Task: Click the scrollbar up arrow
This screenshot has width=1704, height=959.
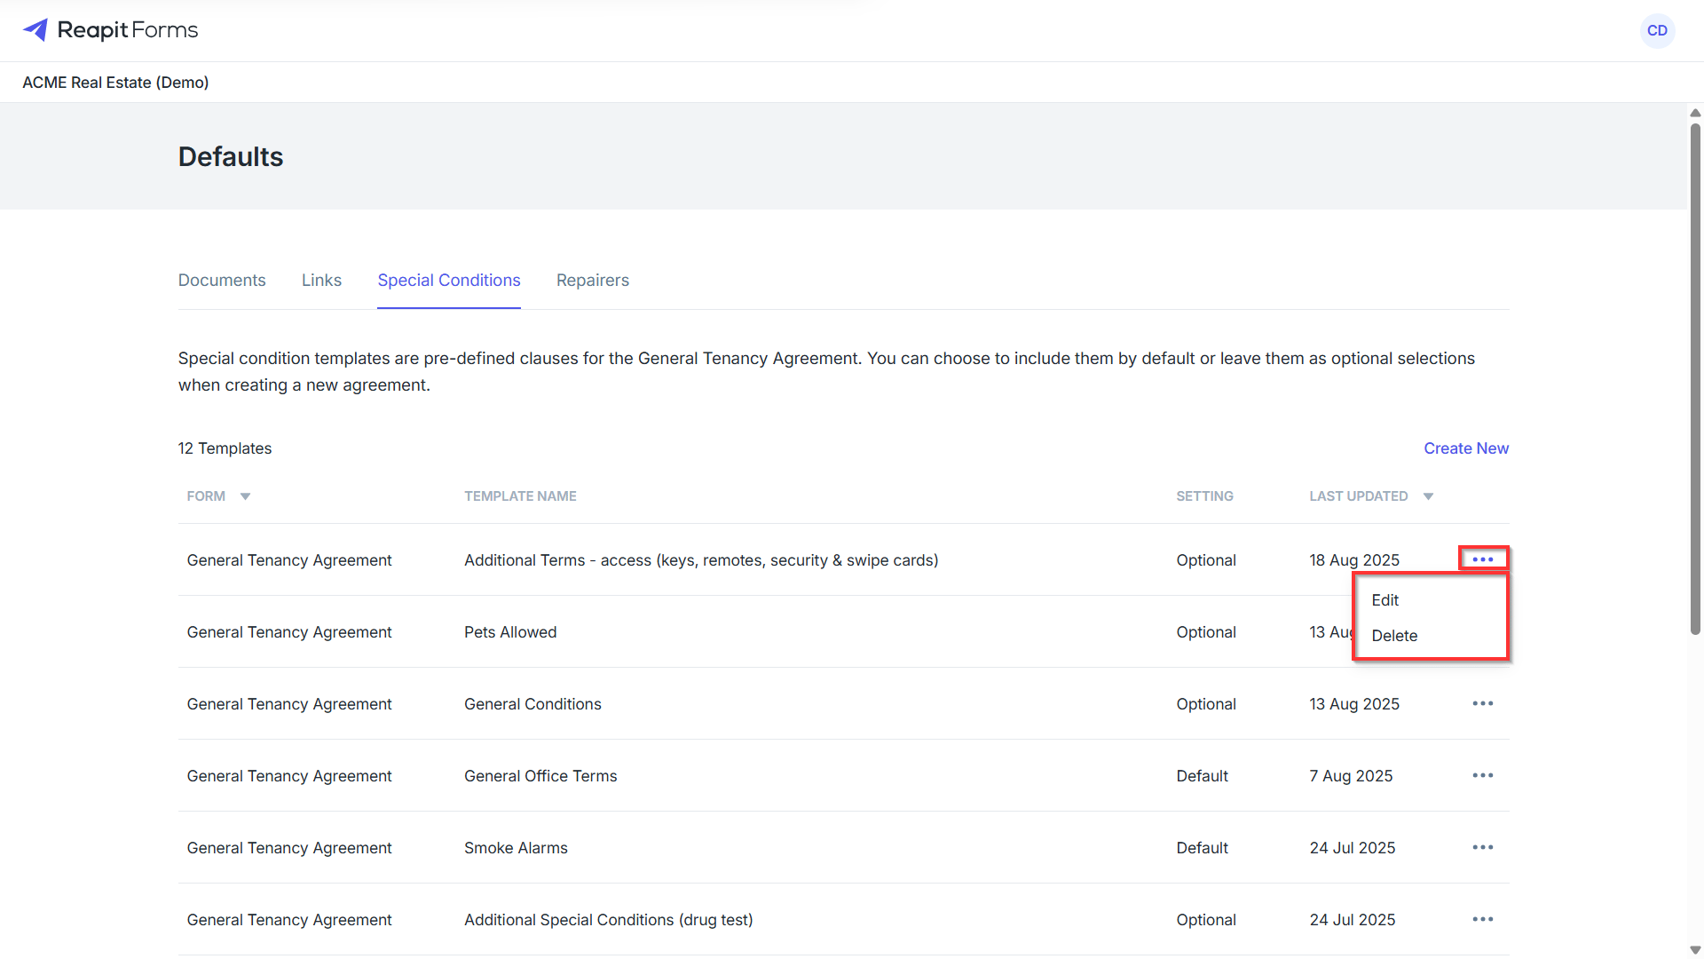Action: (x=1695, y=113)
